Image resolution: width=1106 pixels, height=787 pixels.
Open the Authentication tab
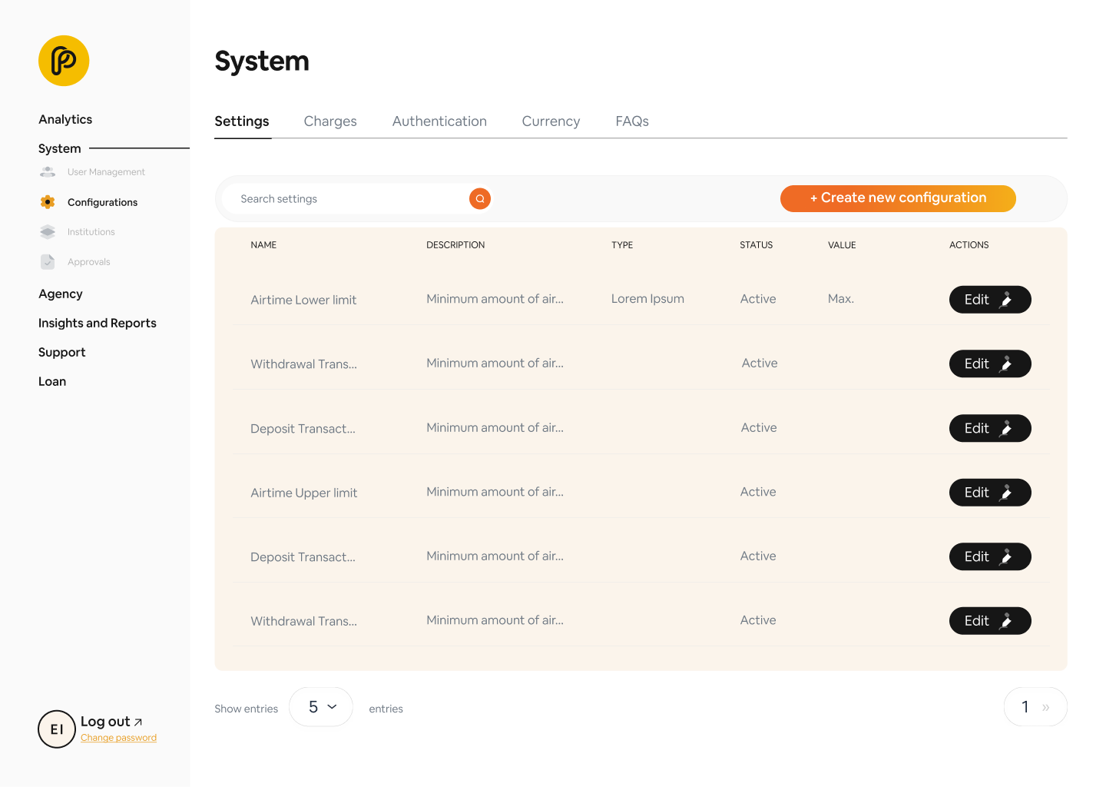tap(439, 121)
